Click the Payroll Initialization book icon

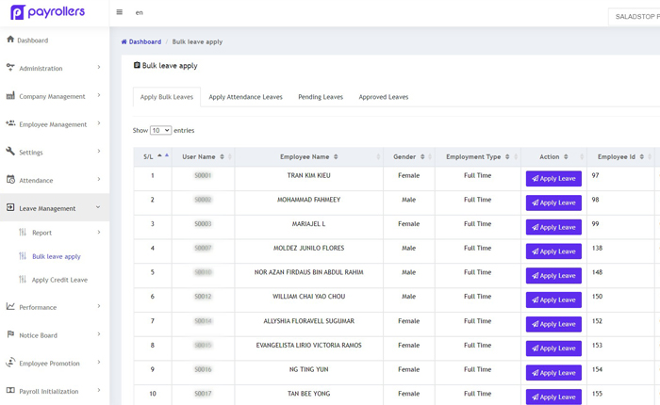pyautogui.click(x=10, y=390)
